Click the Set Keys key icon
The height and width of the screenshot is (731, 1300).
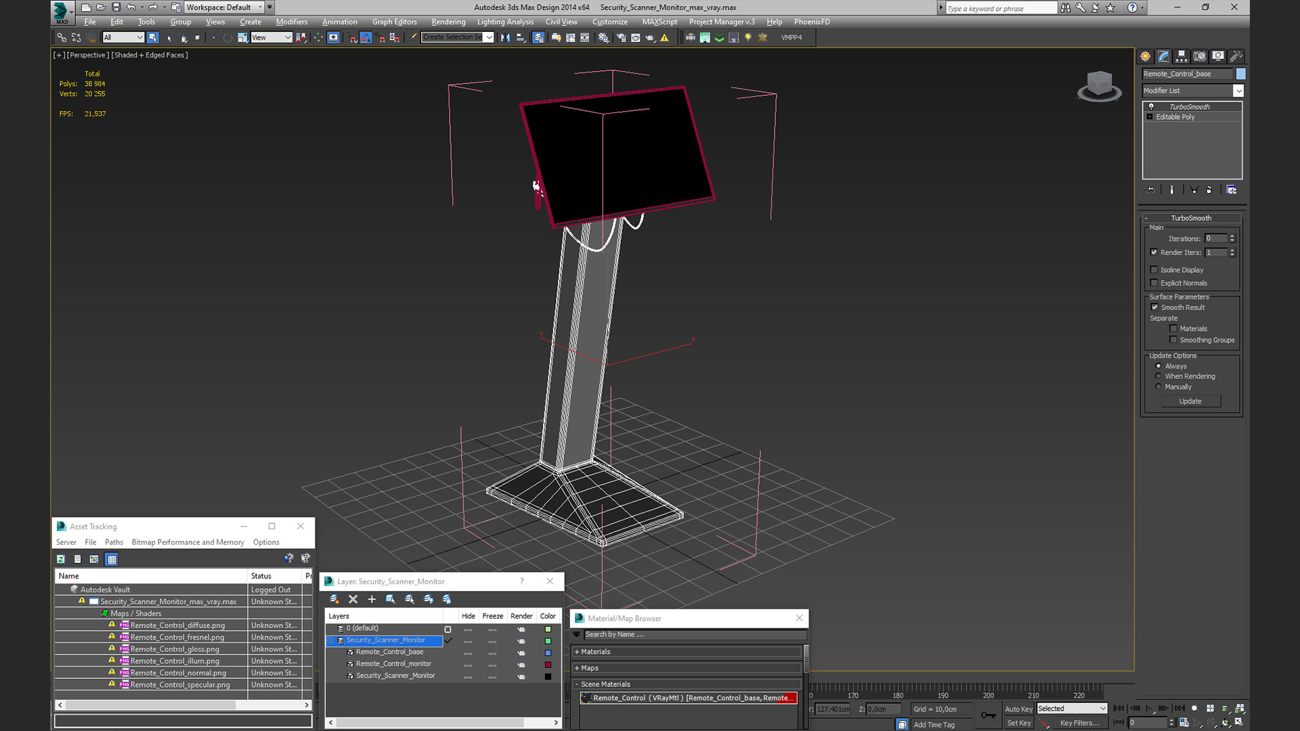988,715
